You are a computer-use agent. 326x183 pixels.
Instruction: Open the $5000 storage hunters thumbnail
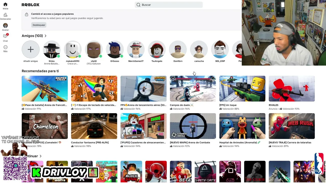143,126
